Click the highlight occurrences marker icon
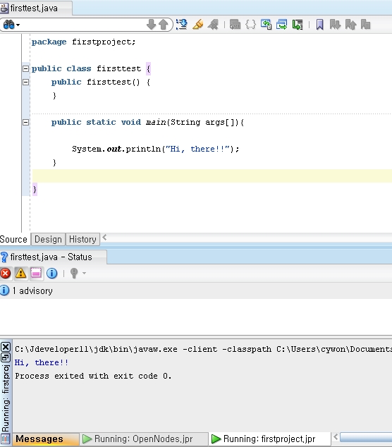The height and width of the screenshot is (447, 392). (198, 25)
